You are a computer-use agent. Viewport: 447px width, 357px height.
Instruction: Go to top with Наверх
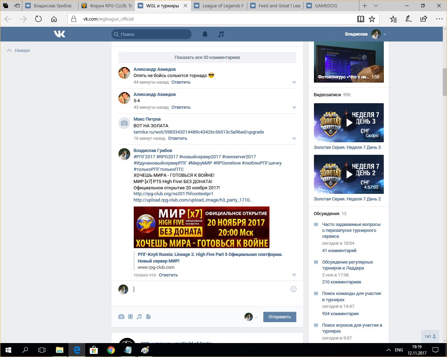[19, 51]
